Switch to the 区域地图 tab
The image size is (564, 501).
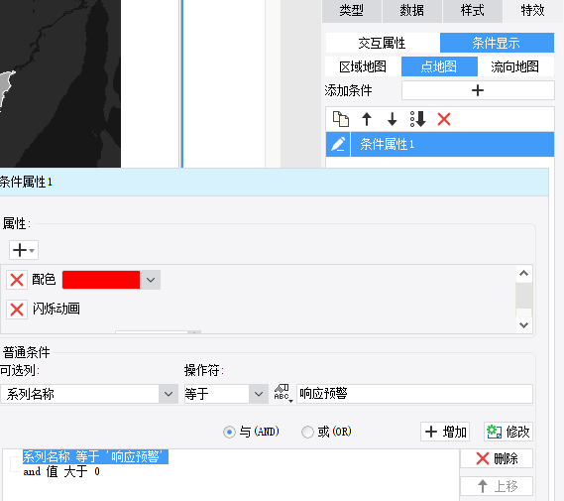point(363,66)
